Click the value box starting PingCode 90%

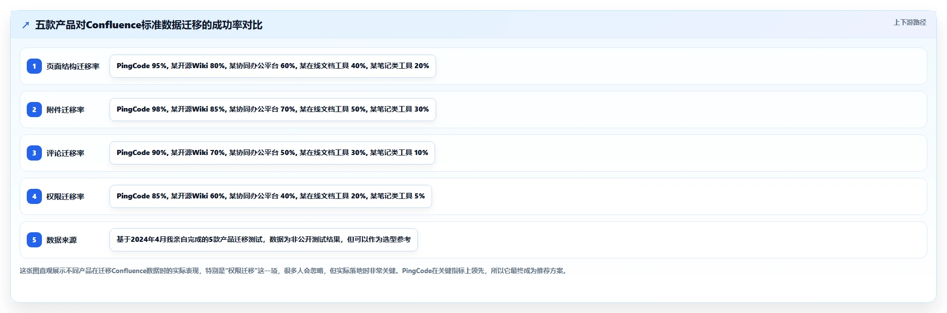[x=272, y=153]
